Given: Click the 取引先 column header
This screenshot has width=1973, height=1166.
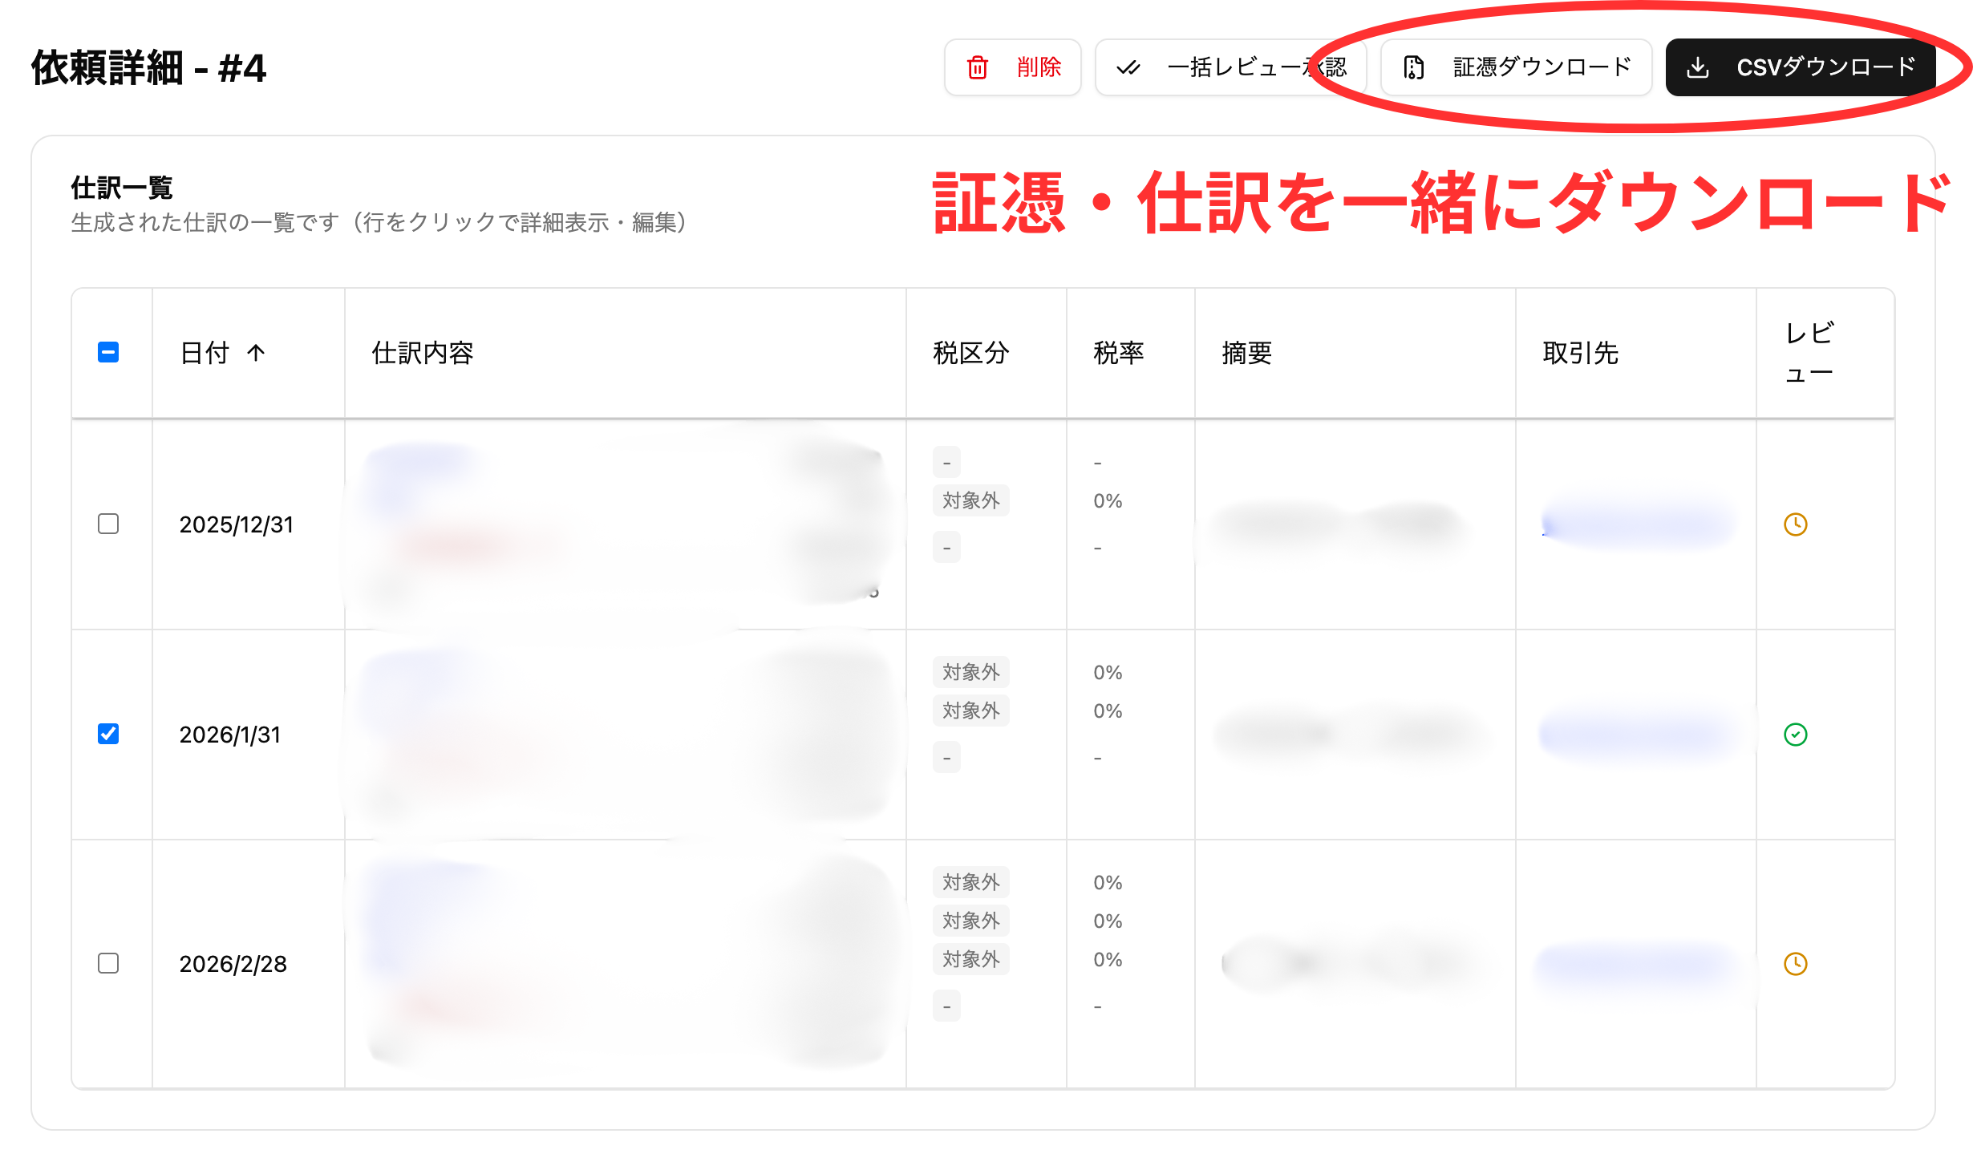Looking at the screenshot, I should click(x=1580, y=353).
